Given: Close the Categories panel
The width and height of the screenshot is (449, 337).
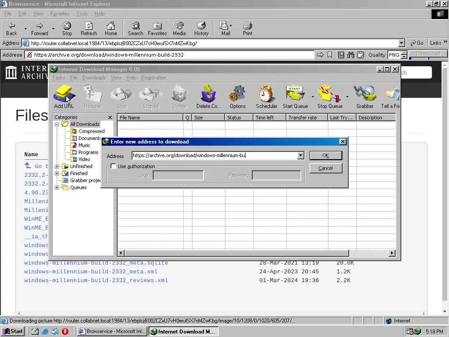Looking at the screenshot, I should click(110, 117).
